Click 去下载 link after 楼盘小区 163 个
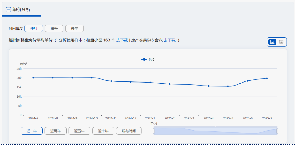 (x=122, y=40)
